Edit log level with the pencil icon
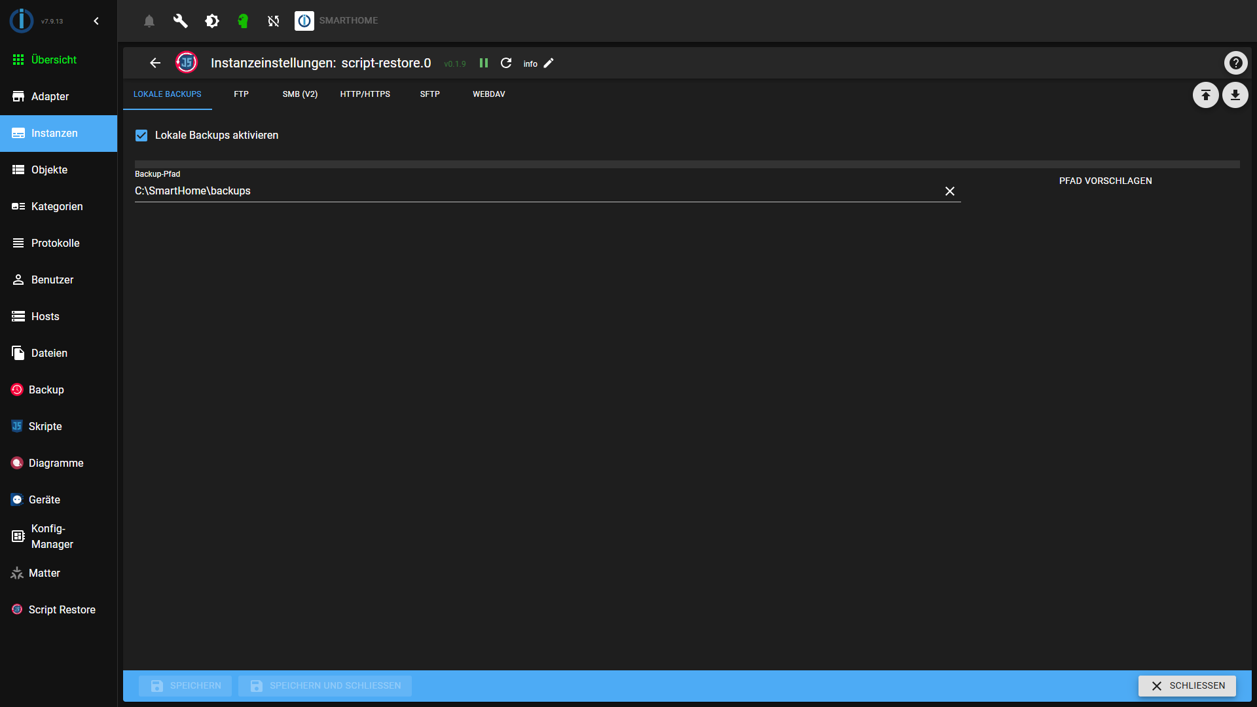This screenshot has height=707, width=1257. [x=549, y=63]
